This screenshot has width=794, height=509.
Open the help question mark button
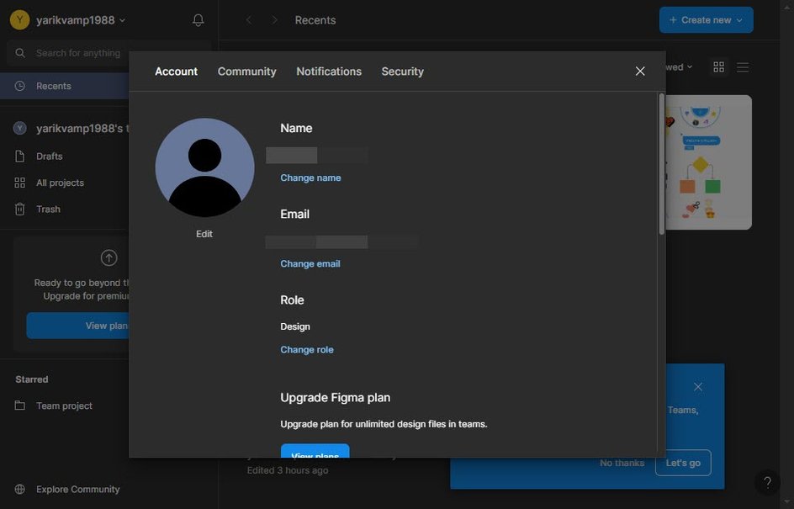(x=767, y=483)
